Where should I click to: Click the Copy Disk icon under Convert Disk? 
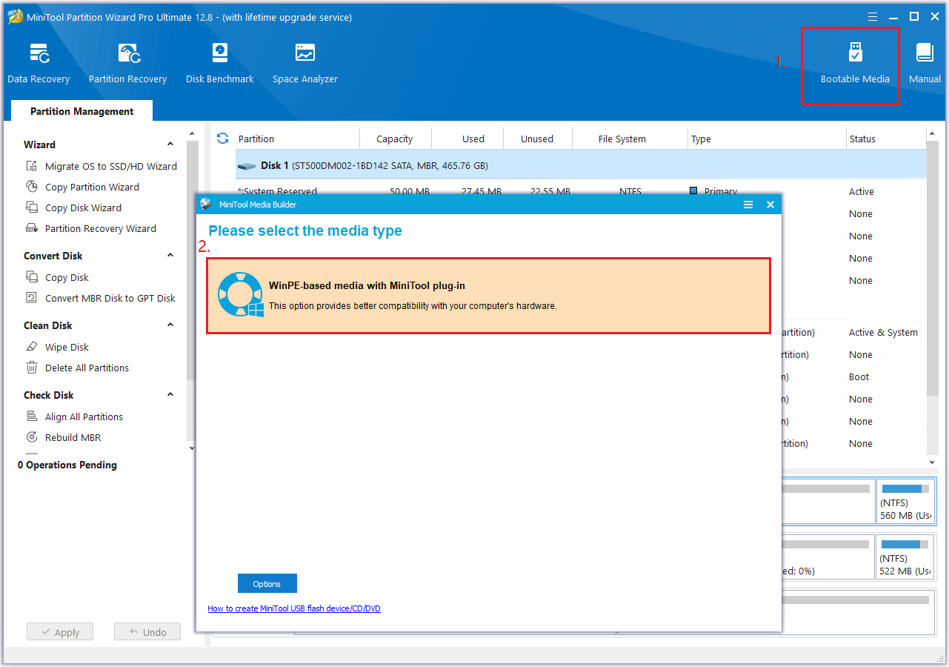[x=32, y=277]
